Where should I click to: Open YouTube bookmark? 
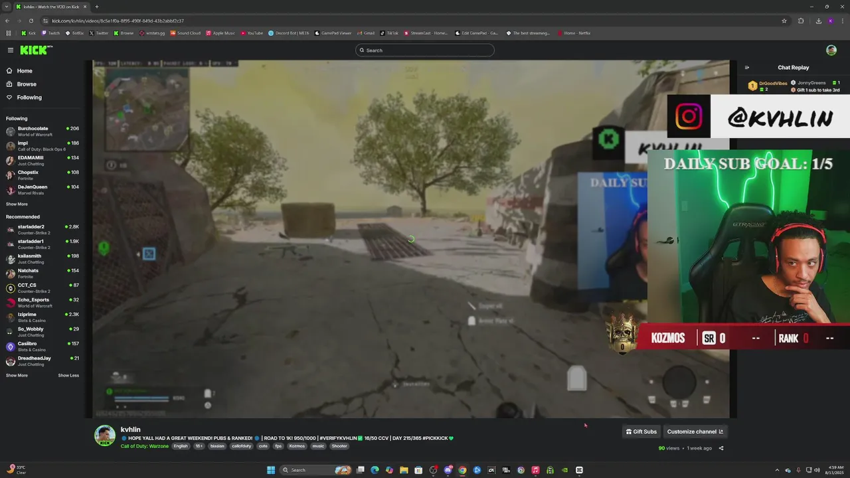(x=252, y=33)
